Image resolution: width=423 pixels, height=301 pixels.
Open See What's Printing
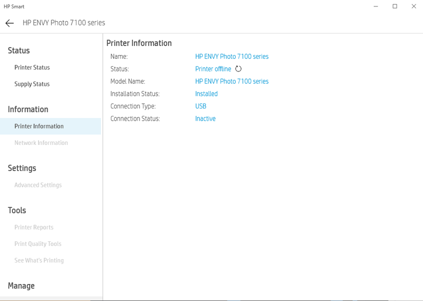39,260
